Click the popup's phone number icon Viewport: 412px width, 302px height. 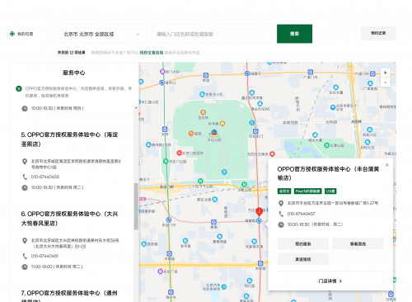tap(281, 214)
